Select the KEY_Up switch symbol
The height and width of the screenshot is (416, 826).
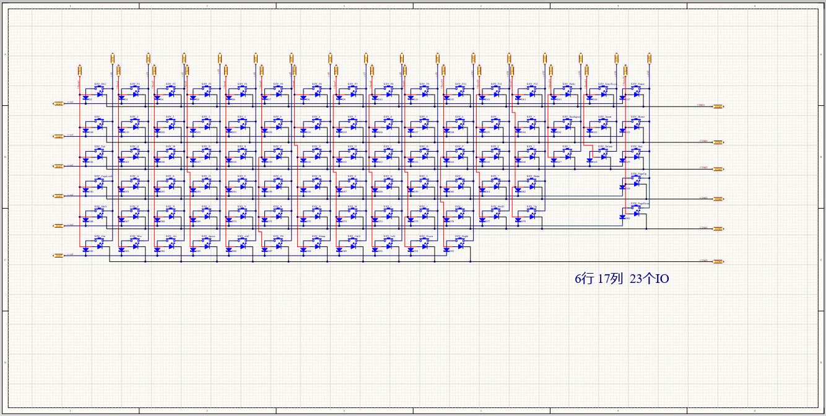[x=531, y=210]
